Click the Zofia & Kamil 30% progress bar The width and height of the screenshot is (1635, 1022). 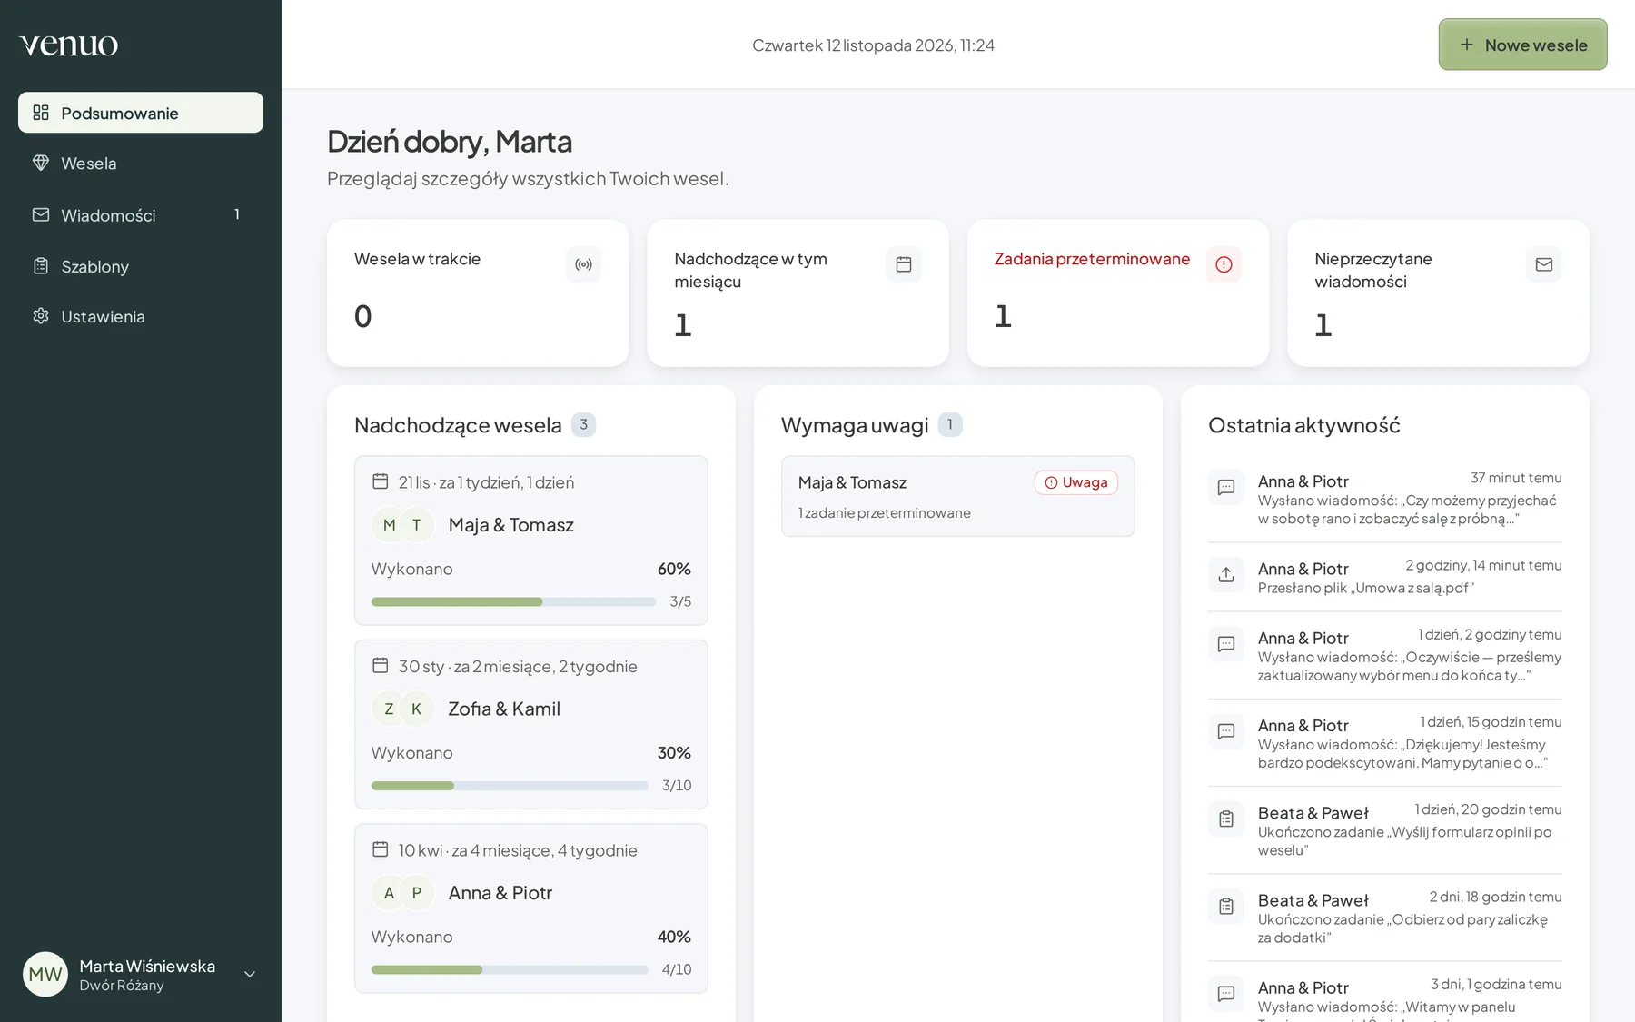510,785
